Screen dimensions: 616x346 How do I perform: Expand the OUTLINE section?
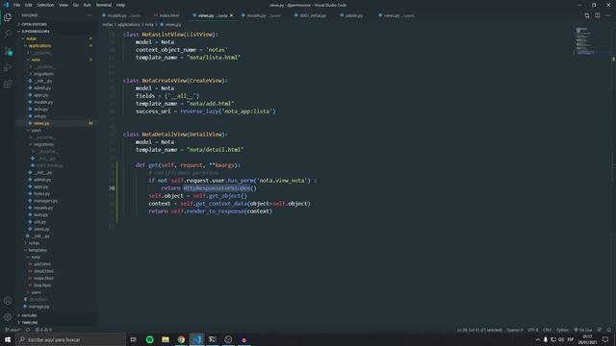pyautogui.click(x=29, y=315)
